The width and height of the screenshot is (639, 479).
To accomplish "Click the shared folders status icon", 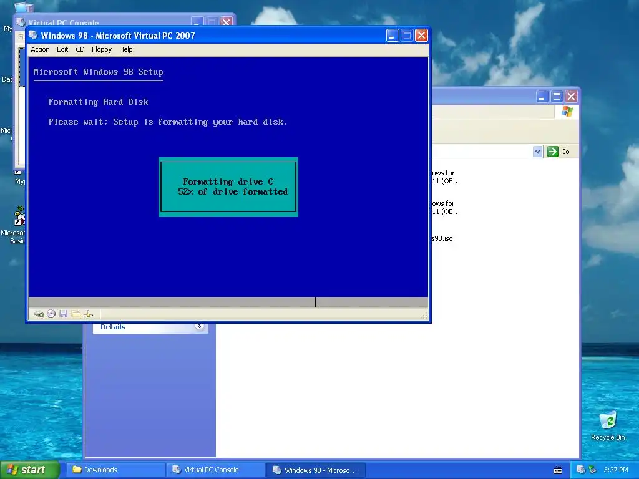I will tap(76, 314).
